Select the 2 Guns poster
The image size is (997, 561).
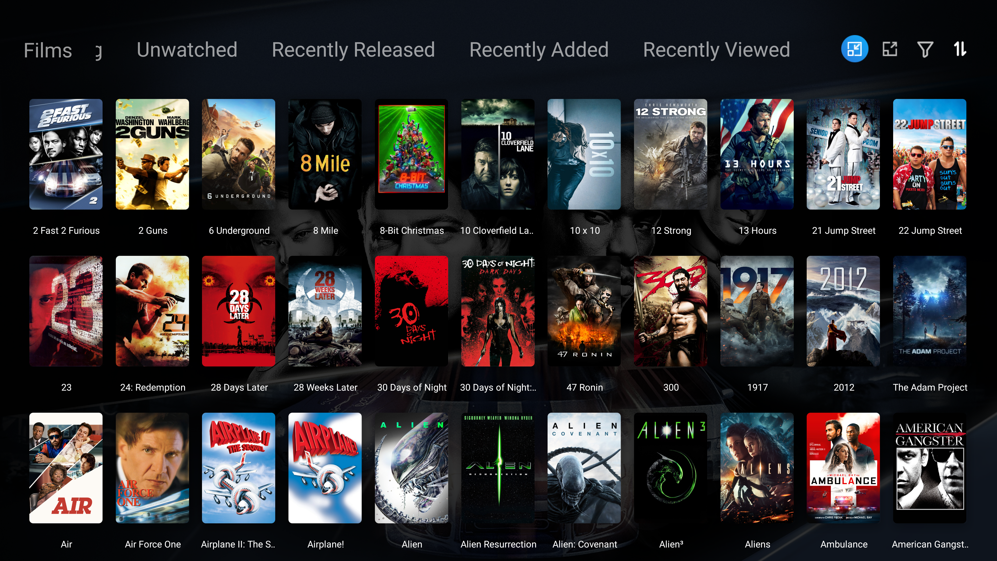point(152,154)
